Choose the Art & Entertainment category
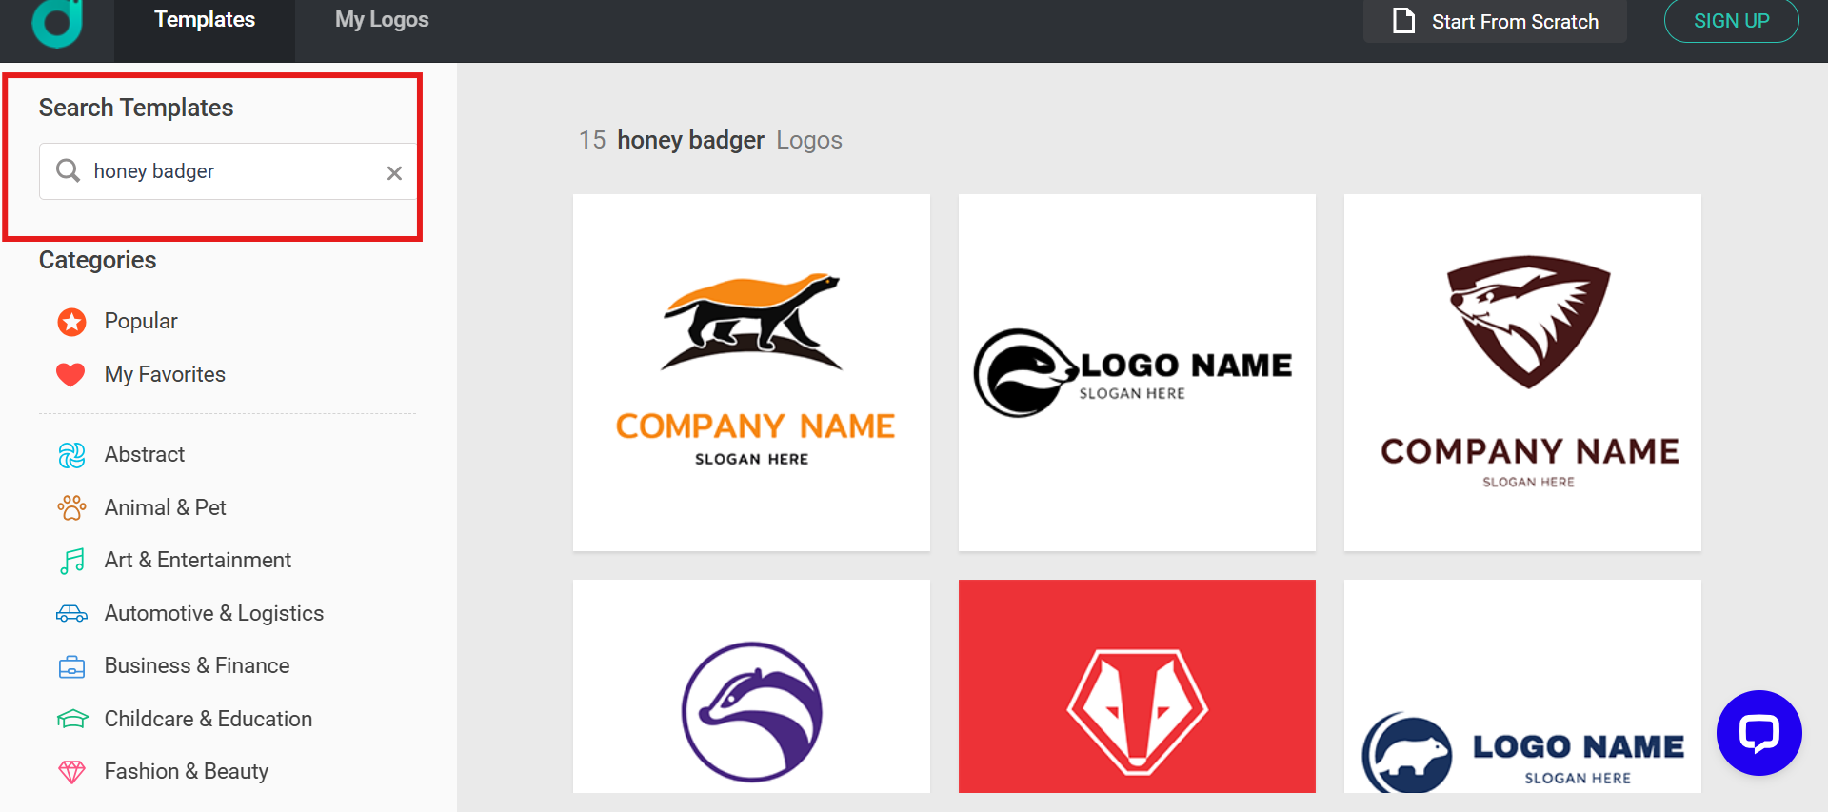The height and width of the screenshot is (812, 1828). [198, 561]
